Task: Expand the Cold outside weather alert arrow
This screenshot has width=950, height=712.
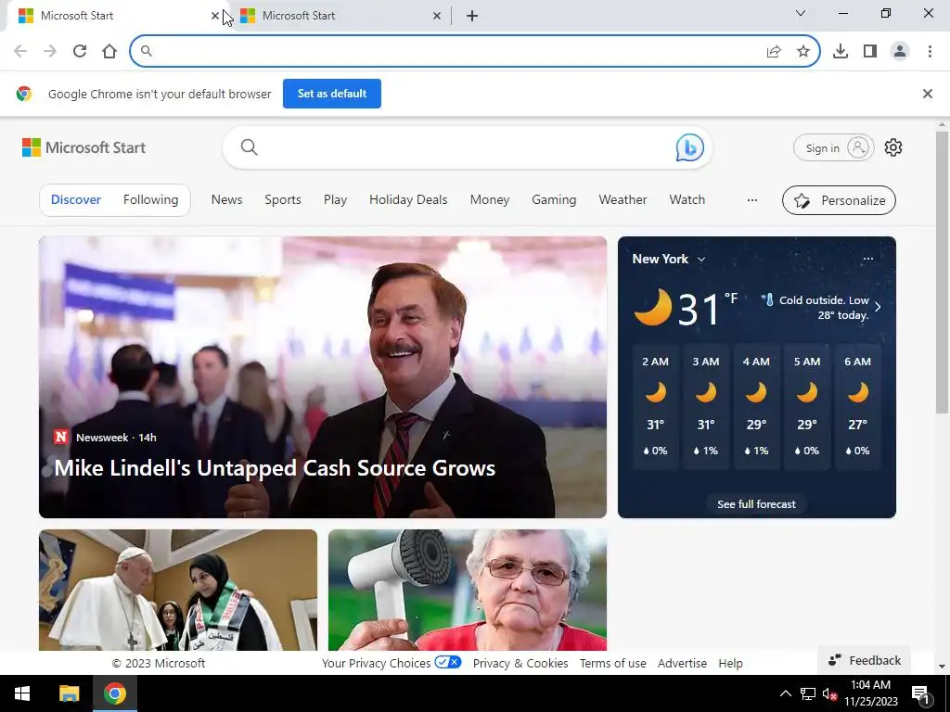Action: [x=878, y=307]
